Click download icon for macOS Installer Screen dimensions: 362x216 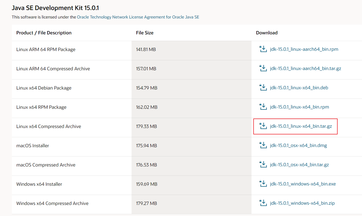tap(263, 145)
